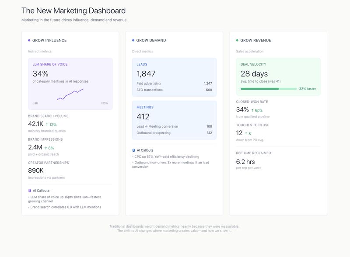The width and height of the screenshot is (350, 257).
Task: Click the blue AI Callouts icon under Grow Demand
Action: click(x=134, y=150)
